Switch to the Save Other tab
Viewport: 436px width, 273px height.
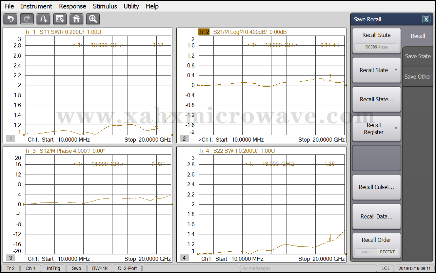(x=418, y=77)
